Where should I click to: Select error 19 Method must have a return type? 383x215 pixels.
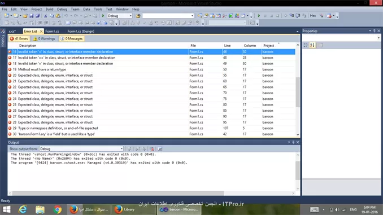tap(151, 69)
